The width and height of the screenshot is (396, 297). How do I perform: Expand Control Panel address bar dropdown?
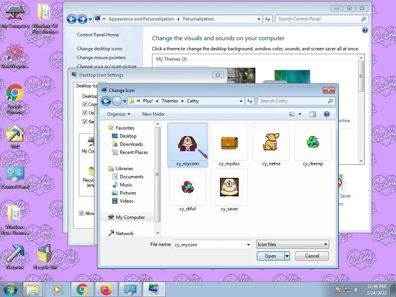pos(259,19)
